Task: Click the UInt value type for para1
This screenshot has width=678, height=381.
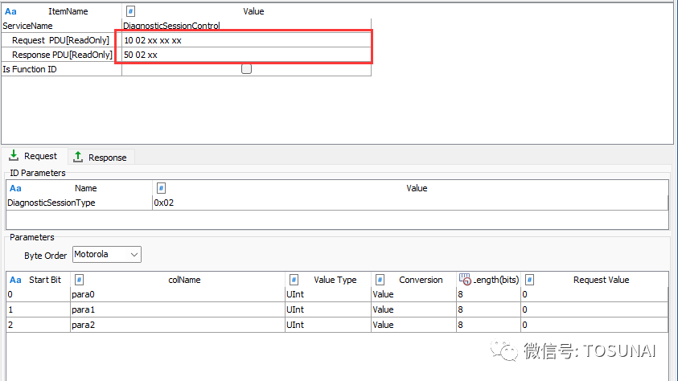Action: point(328,309)
